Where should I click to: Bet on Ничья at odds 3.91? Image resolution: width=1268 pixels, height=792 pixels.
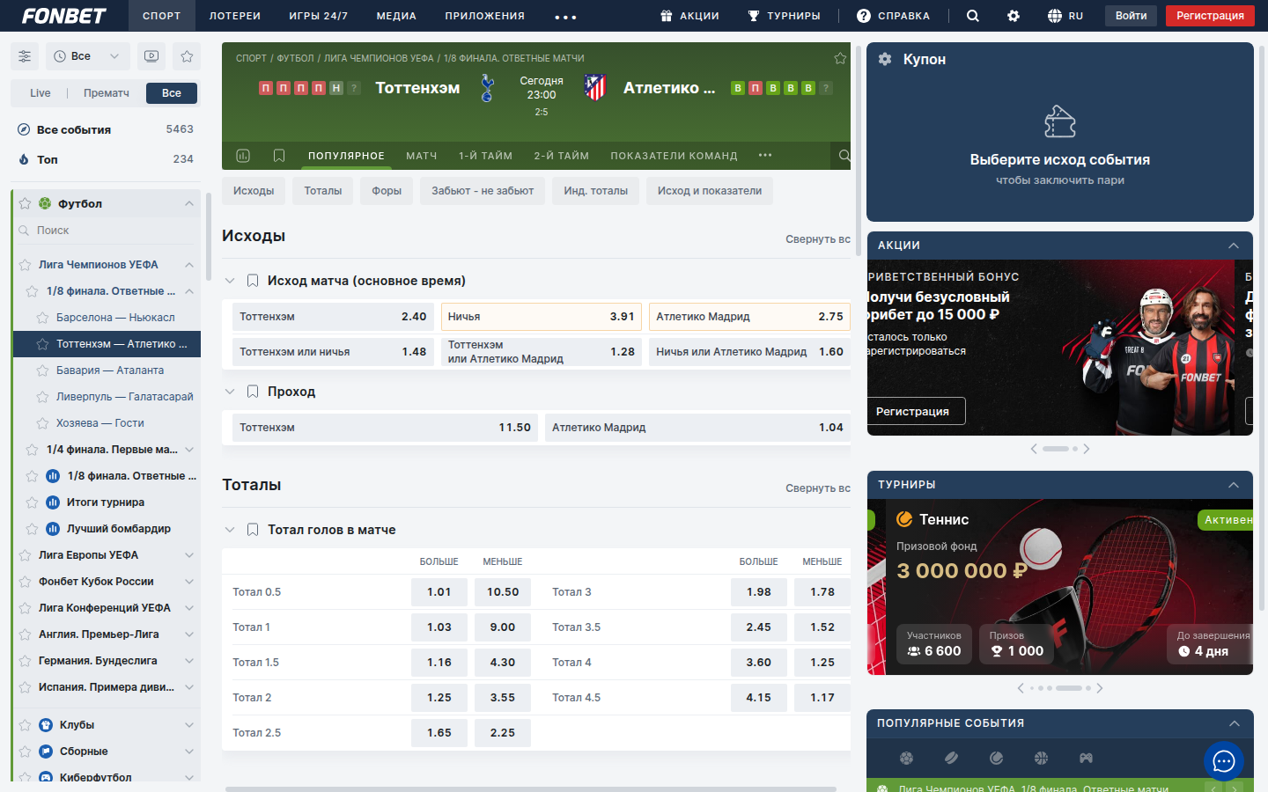point(541,317)
